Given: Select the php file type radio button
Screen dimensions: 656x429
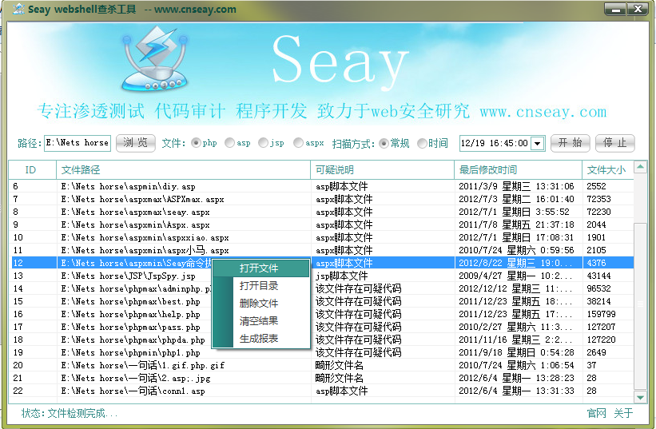Looking at the screenshot, I should [x=196, y=143].
